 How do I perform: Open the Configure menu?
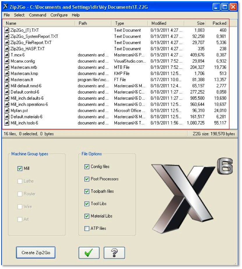[x=59, y=15]
